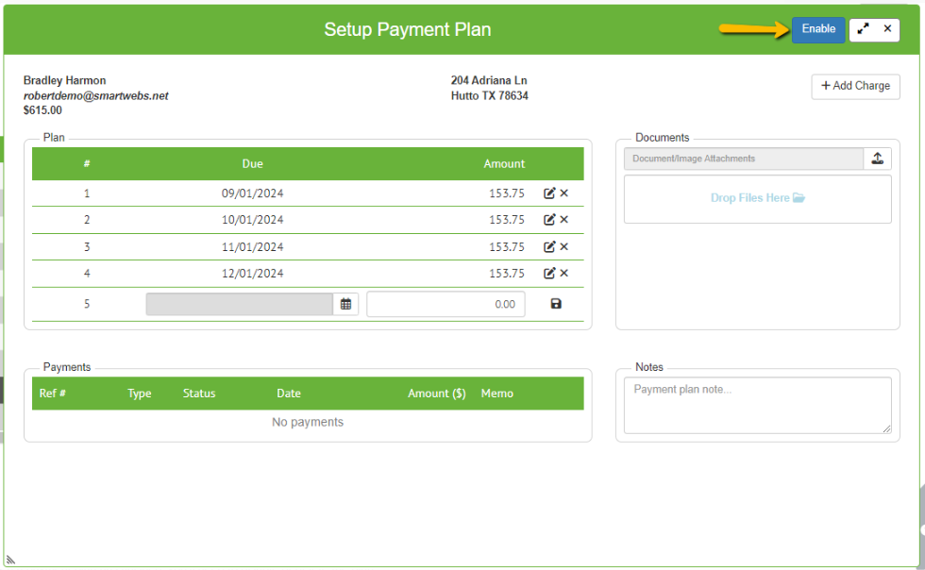Viewport: 925px width, 570px height.
Task: Upload a document attachment
Action: point(877,159)
